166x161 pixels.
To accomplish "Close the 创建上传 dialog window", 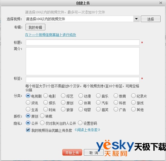I will pos(161,3).
